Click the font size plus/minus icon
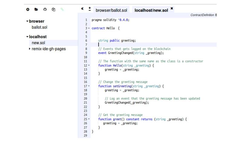This screenshot has height=141, width=251. coord(90,9)
